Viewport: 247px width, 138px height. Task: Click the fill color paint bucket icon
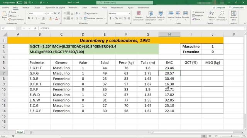pos(51,18)
